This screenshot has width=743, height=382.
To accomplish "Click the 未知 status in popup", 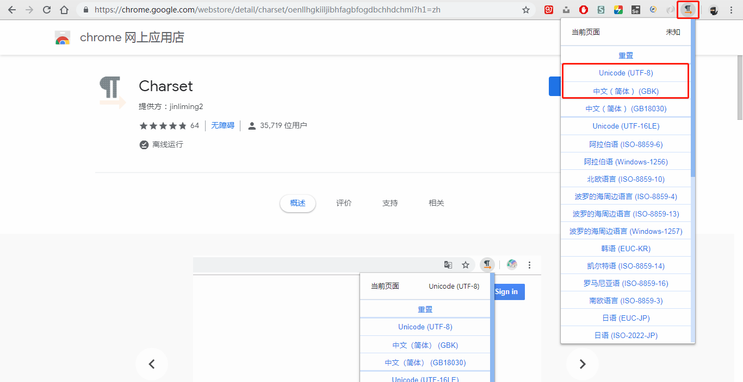I will click(673, 32).
